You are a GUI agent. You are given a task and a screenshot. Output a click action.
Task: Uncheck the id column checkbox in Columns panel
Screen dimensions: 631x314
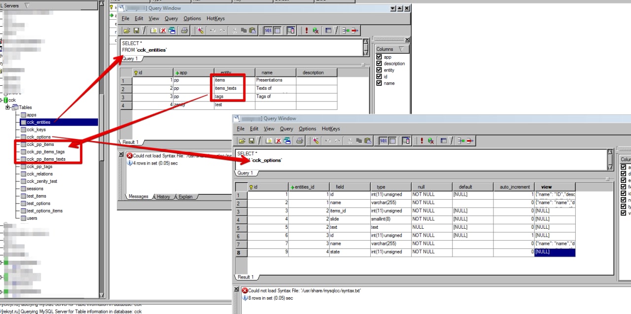pyautogui.click(x=379, y=76)
